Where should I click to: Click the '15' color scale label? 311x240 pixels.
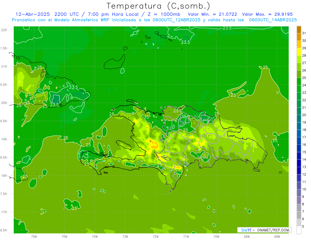coord(304,152)
